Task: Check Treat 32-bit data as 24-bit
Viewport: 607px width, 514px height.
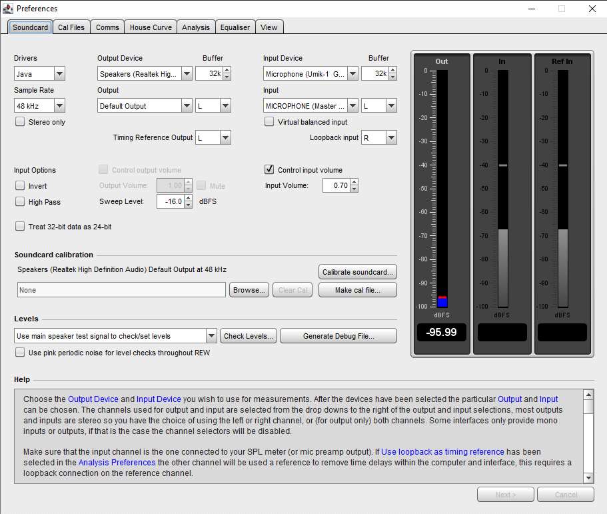Action: (20, 226)
